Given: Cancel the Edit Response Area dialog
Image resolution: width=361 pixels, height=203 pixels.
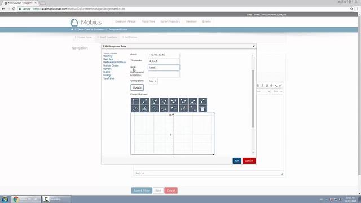Looking at the screenshot, I should 249,161.
